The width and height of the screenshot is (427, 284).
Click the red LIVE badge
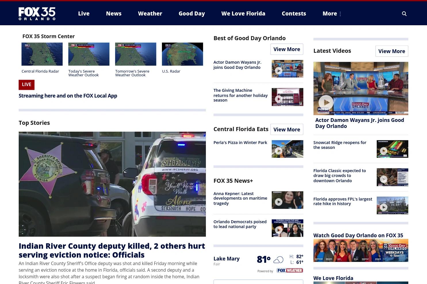[x=26, y=85]
